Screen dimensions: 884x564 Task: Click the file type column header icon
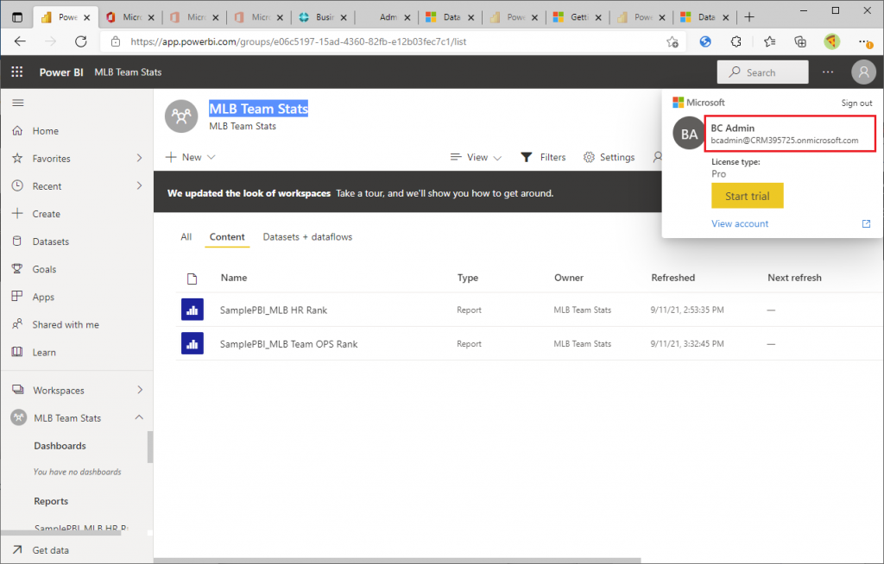192,279
